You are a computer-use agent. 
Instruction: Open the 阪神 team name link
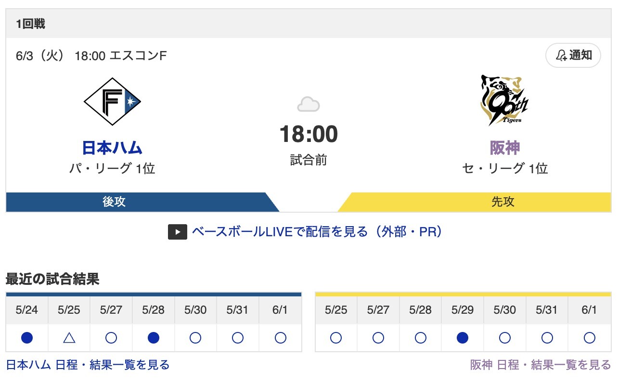pos(504,148)
